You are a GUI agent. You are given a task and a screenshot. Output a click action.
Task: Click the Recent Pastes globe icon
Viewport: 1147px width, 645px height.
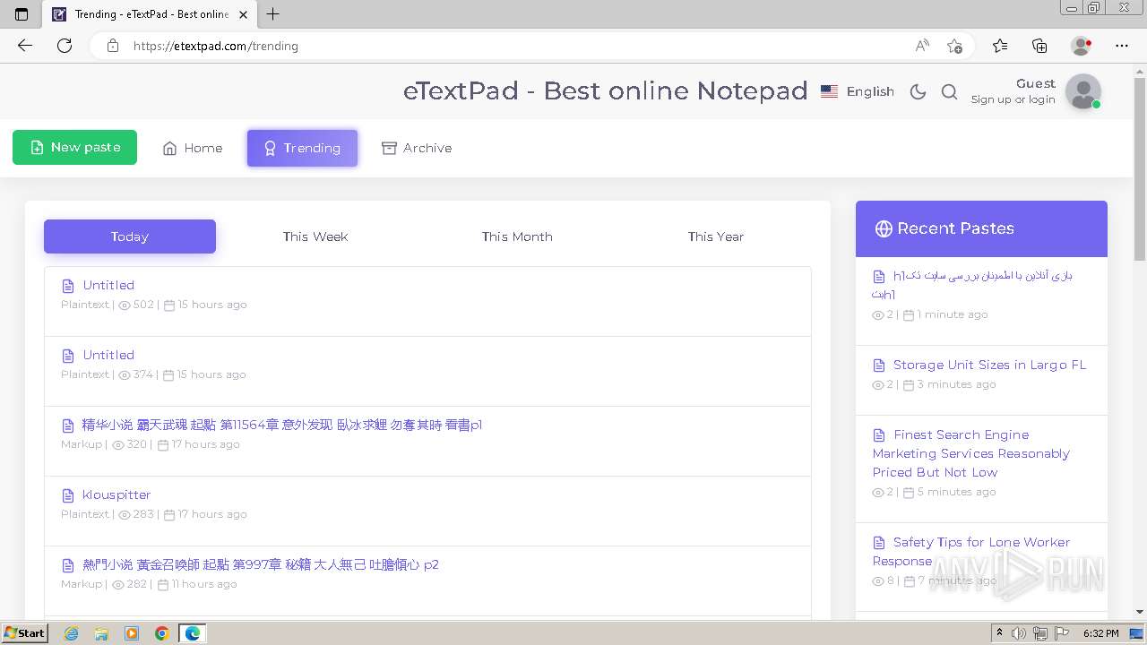point(884,228)
